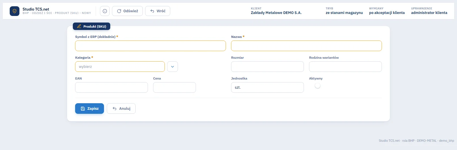The height and width of the screenshot is (150, 457).
Task: Focus the EAN input field
Action: click(x=111, y=88)
